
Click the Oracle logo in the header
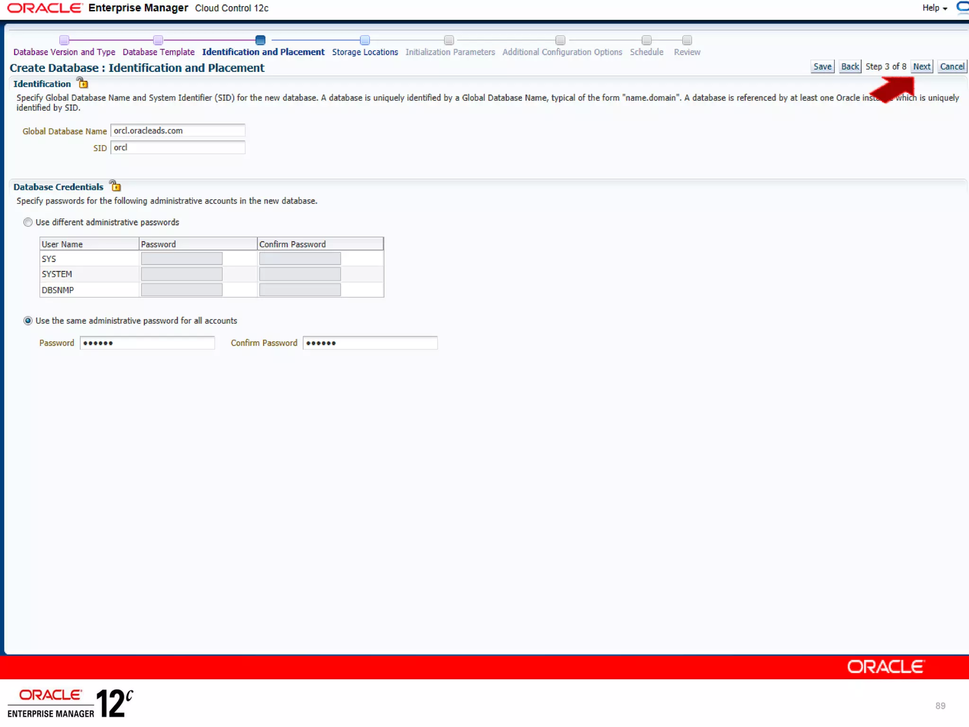pos(44,8)
